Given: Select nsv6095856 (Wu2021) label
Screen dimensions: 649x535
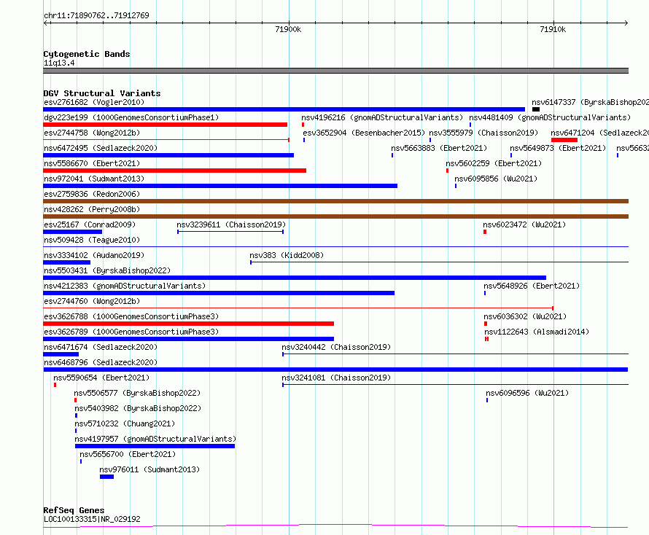Looking at the screenshot, I should coord(496,179).
